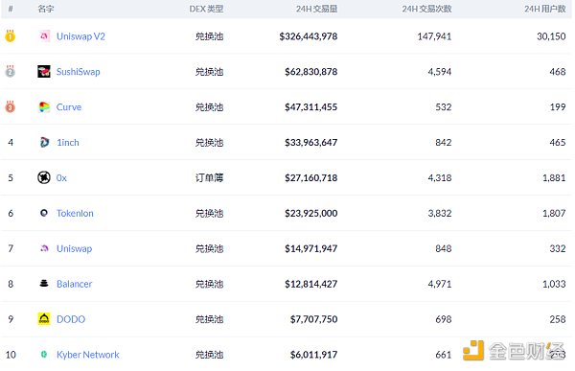
Task: Sort by DEX类型 column header
Action: [206, 9]
